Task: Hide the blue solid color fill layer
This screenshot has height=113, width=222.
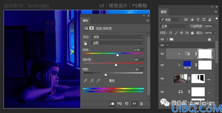Action: coord(162,65)
